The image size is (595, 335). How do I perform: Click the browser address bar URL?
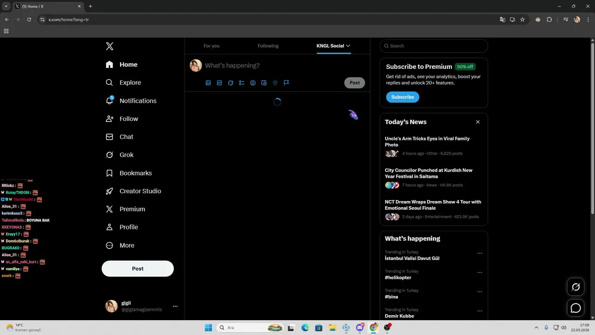tap(68, 20)
